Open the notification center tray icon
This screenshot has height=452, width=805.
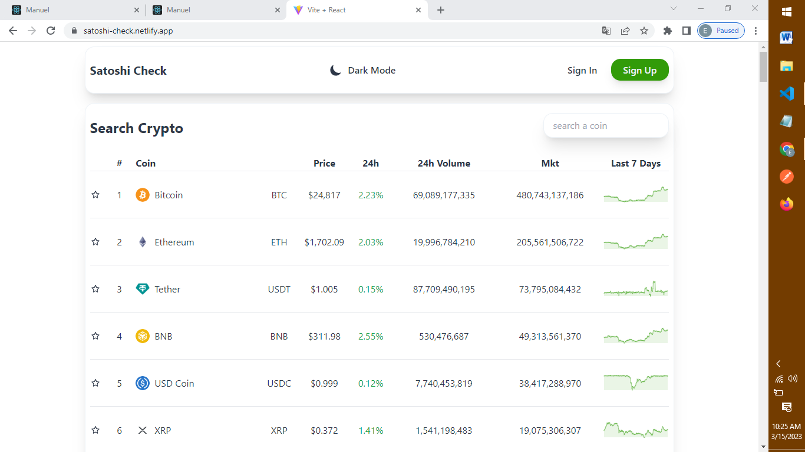click(787, 407)
